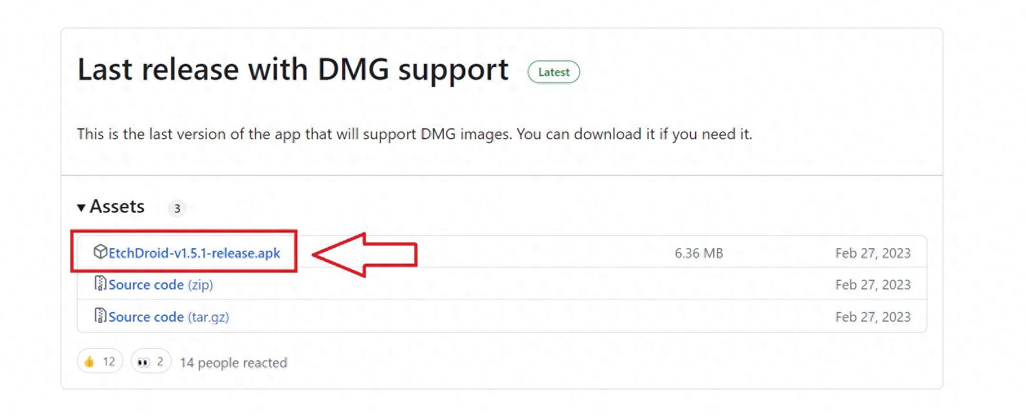
Task: Click the date on the apk row
Action: pos(873,253)
